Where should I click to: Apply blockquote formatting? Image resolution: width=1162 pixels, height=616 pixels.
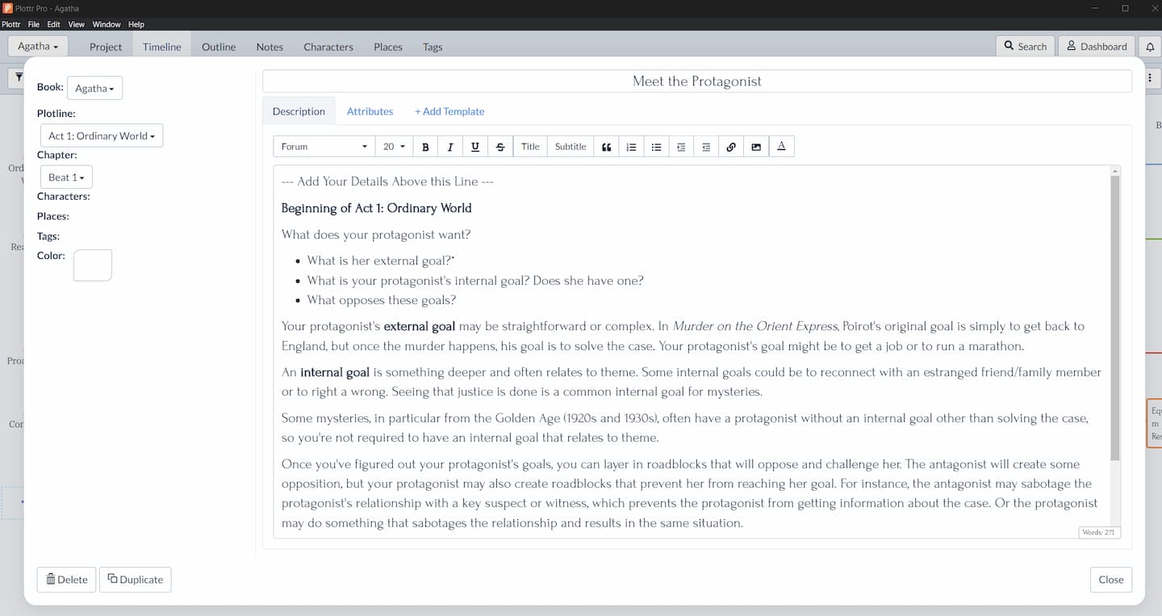click(606, 146)
